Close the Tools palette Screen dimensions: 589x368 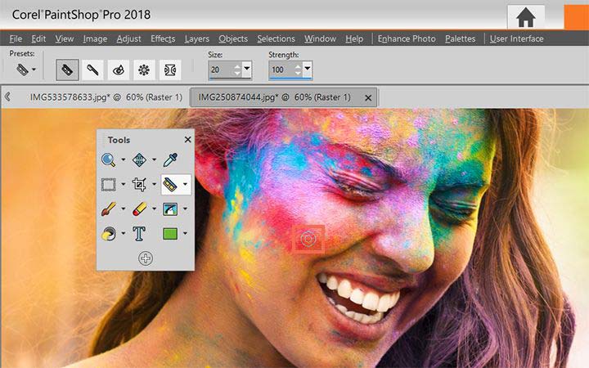(188, 140)
